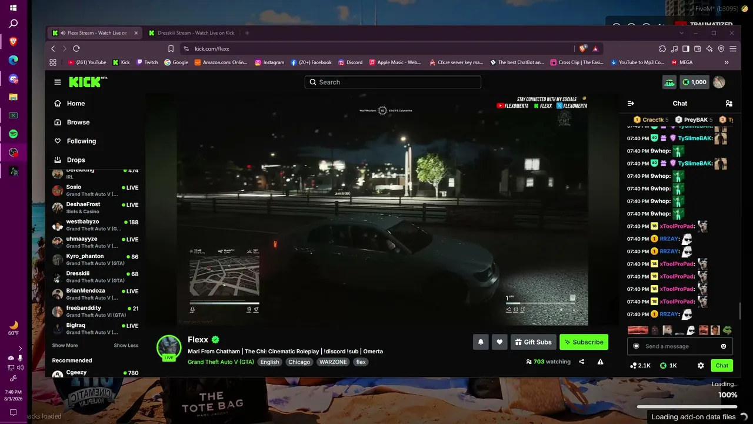Screen dimensions: 753x424
Task: View site information for kick.com
Action: (186, 49)
